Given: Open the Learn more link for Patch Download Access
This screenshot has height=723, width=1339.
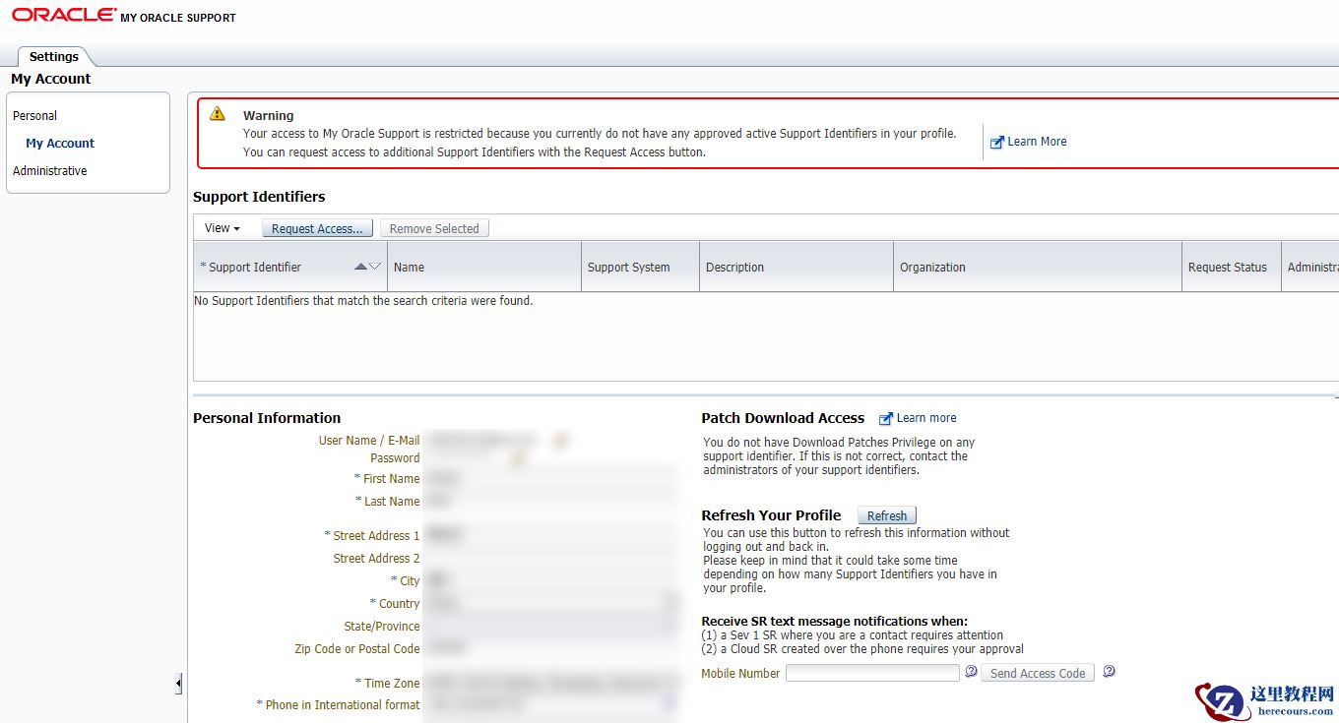Looking at the screenshot, I should [926, 418].
